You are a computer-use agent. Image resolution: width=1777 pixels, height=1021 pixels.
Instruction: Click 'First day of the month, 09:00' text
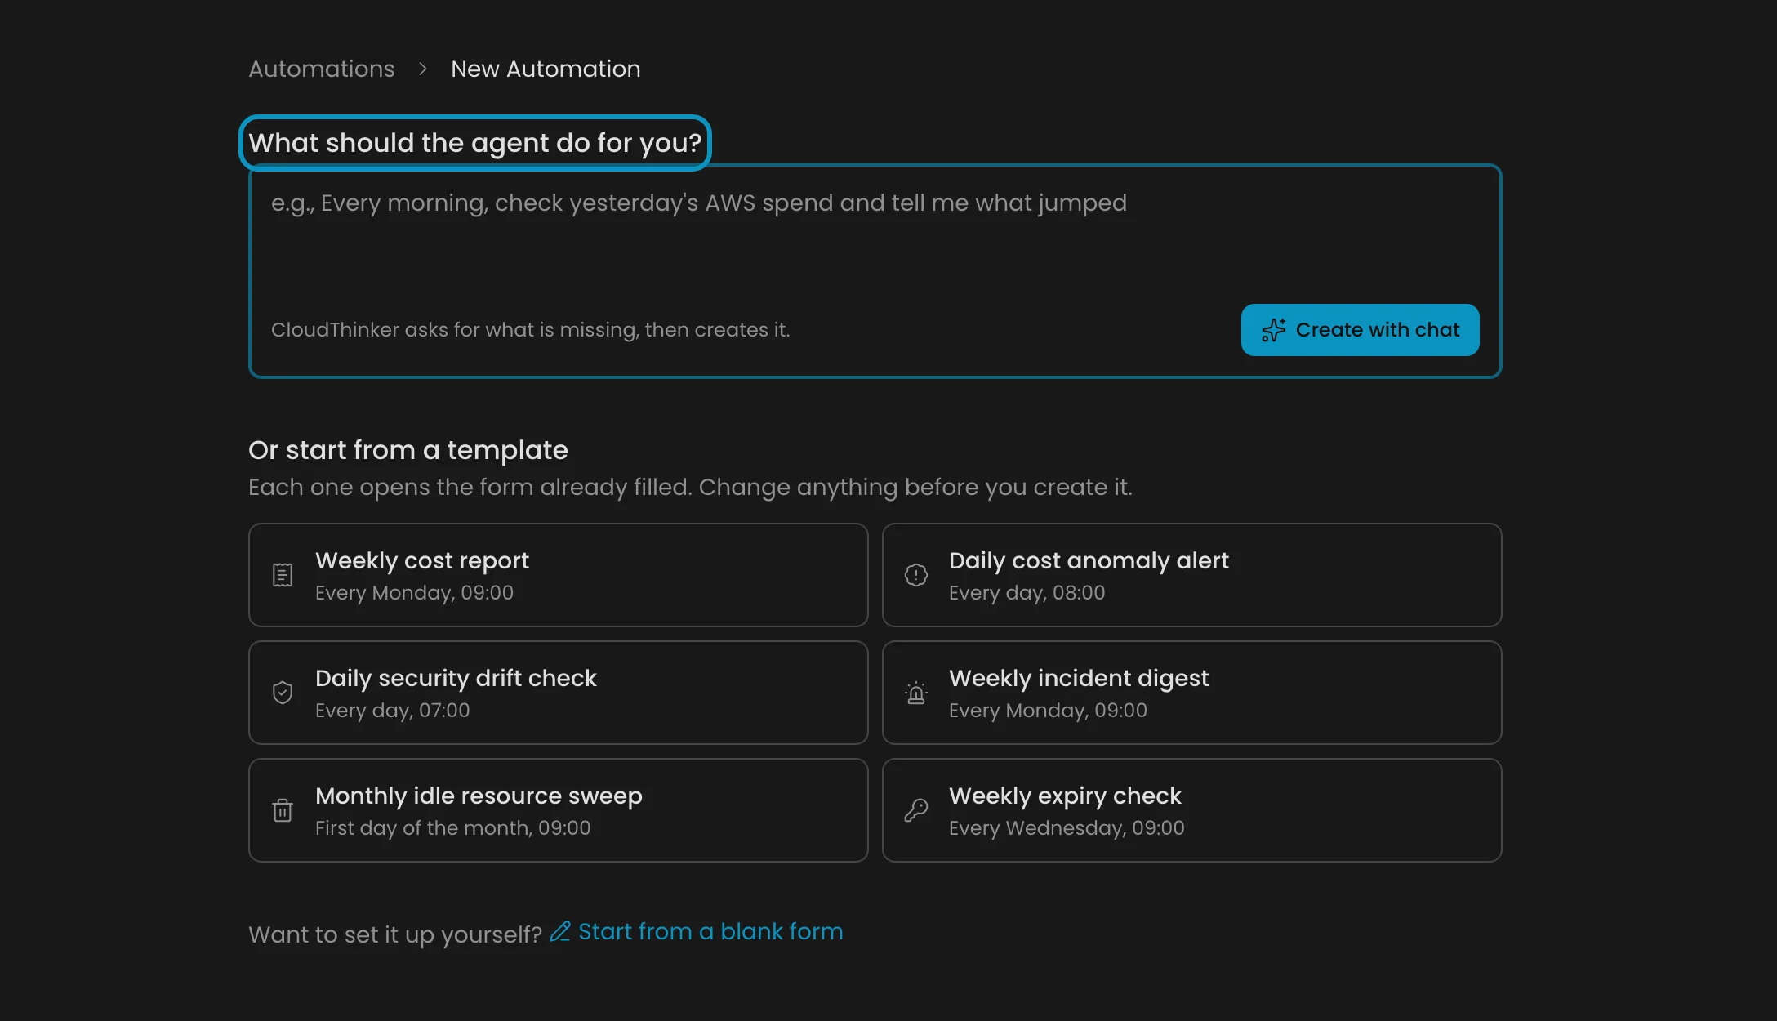coord(453,828)
